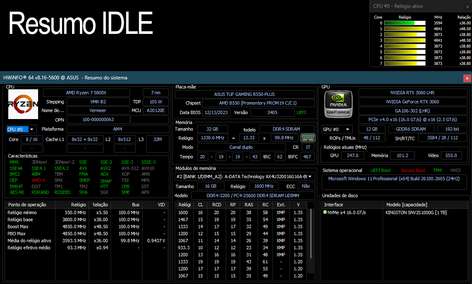Click the NVIDIA RTX 3060 LHR field

tap(412, 93)
